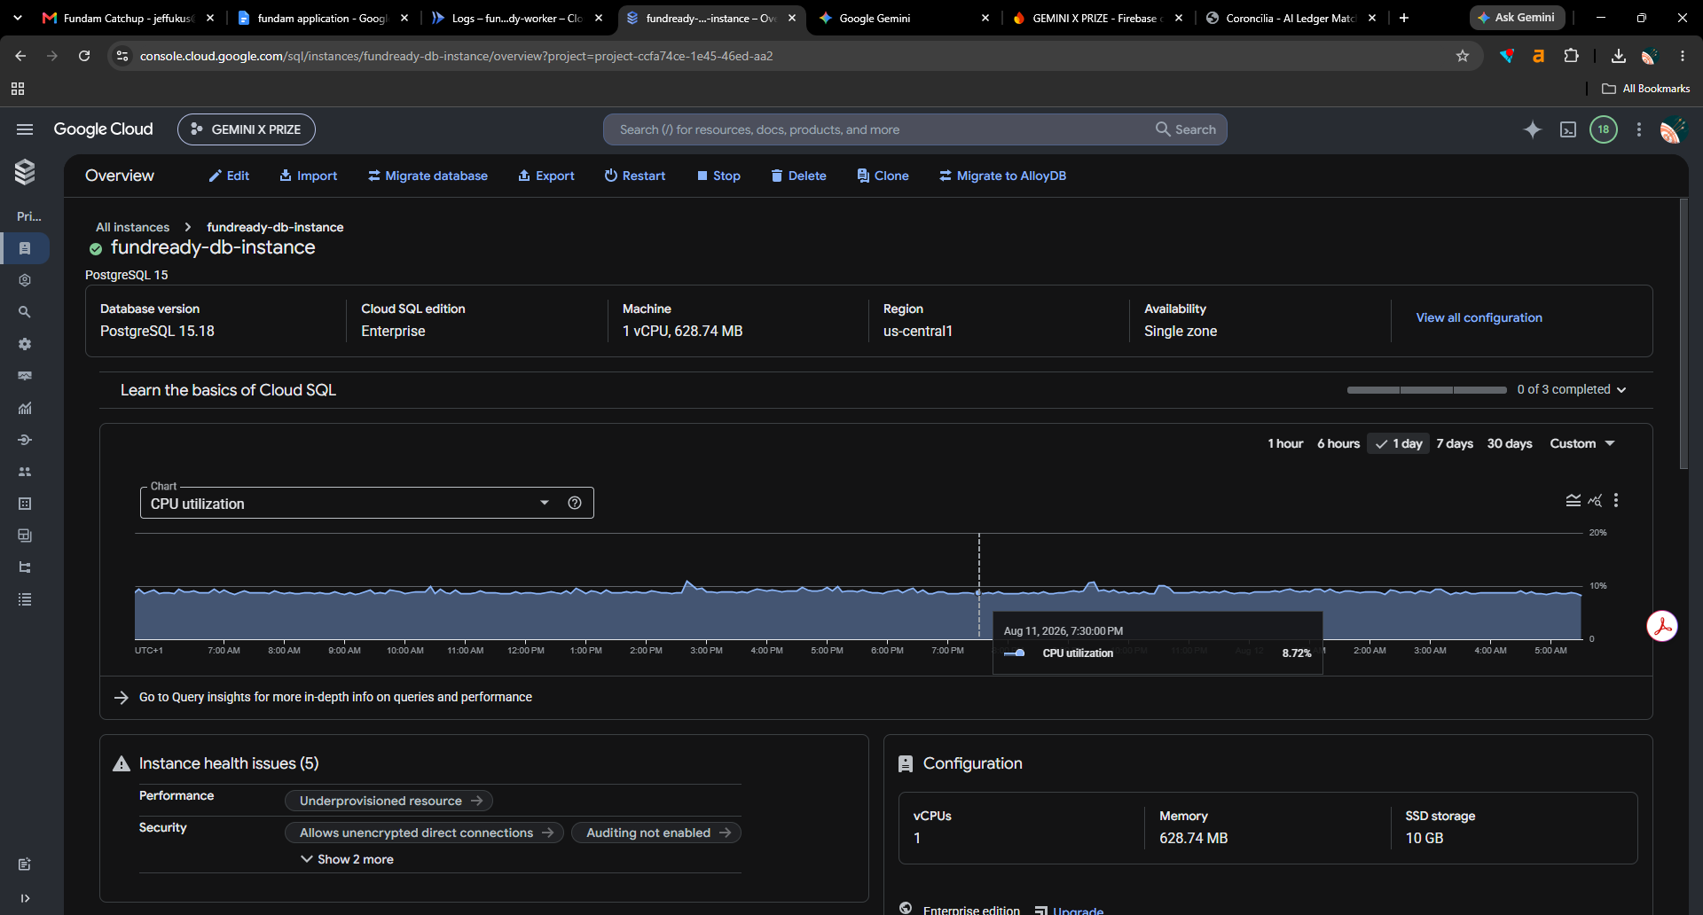Open the Operations list sidebar icon
Viewport: 1703px width, 915px height.
[25, 599]
